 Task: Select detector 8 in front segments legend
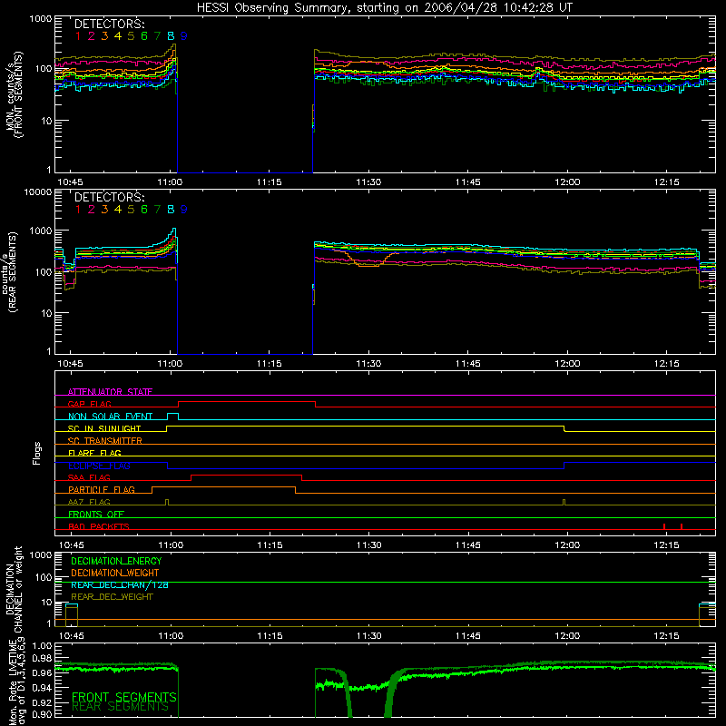click(171, 36)
